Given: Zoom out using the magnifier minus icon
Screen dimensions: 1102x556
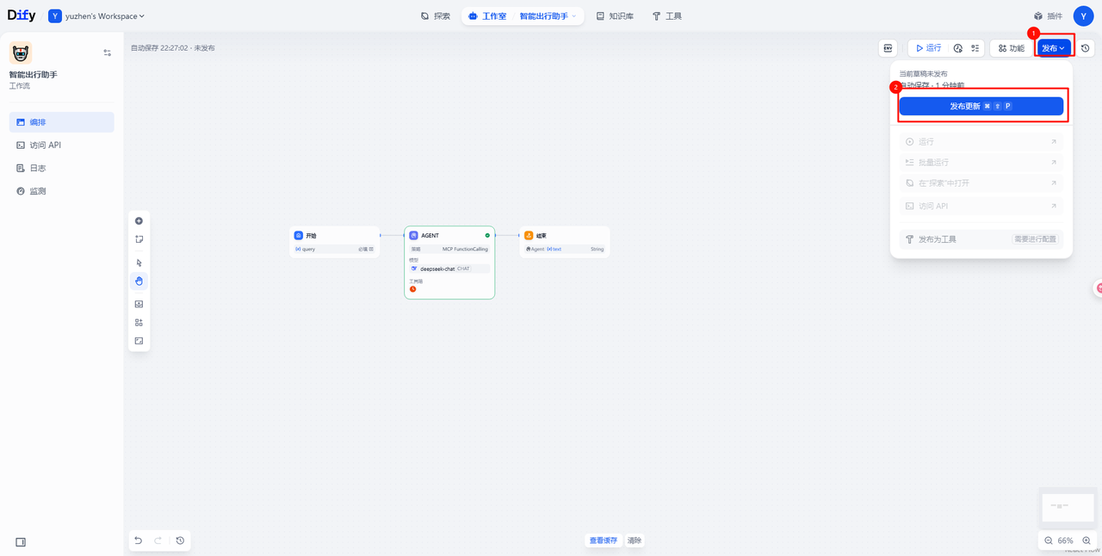Looking at the screenshot, I should click(x=1049, y=541).
